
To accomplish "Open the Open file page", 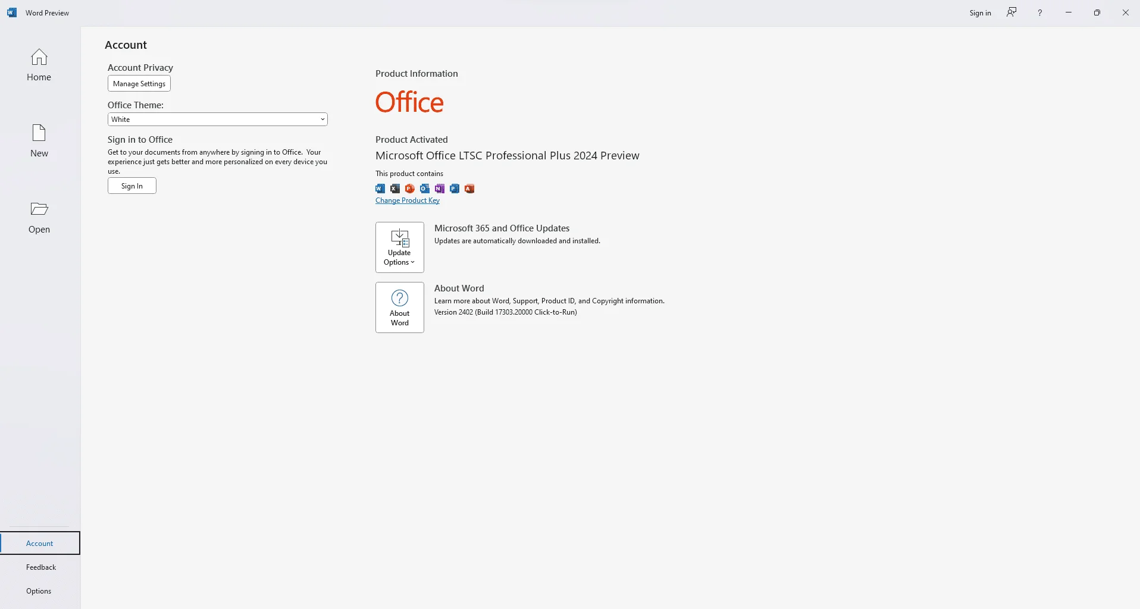I will point(39,217).
